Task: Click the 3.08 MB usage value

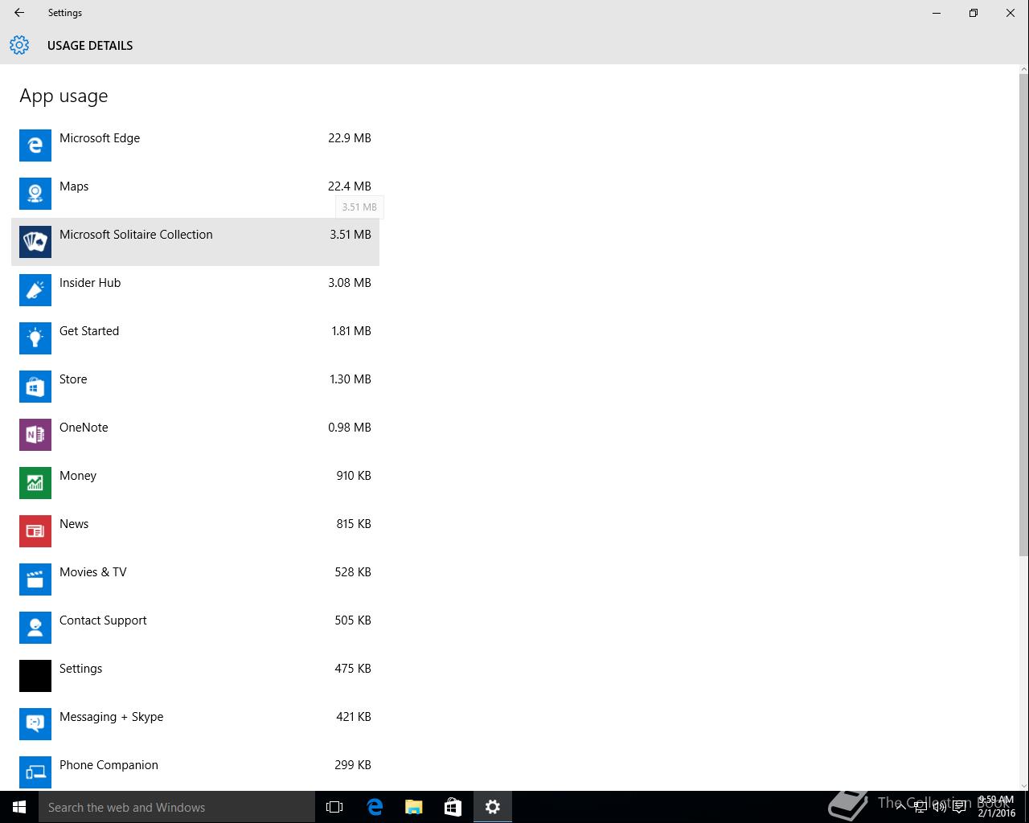Action: 350,283
